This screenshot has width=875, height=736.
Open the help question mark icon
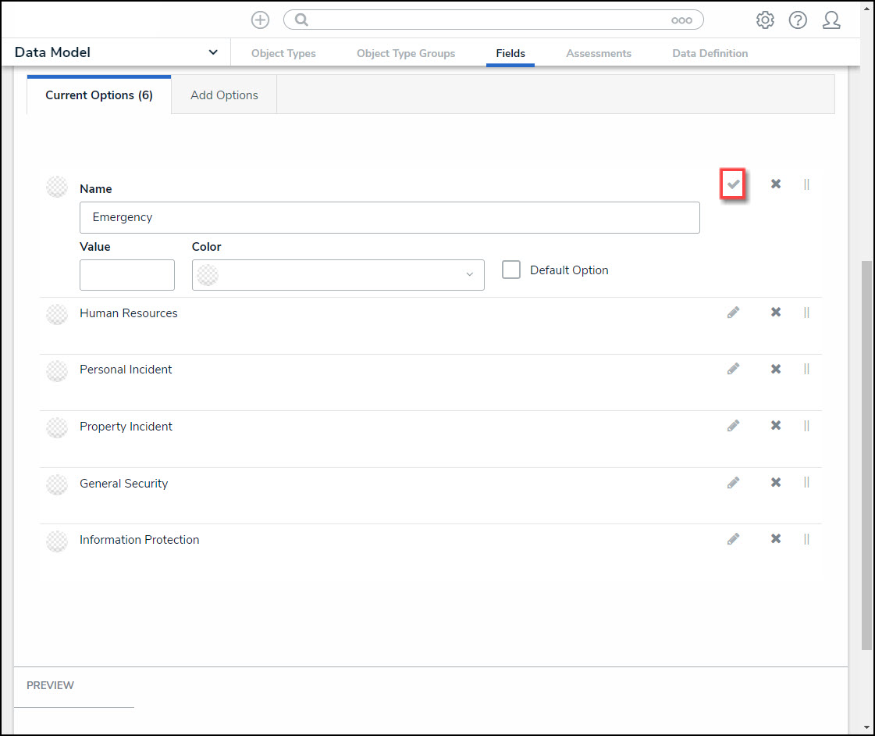pyautogui.click(x=798, y=20)
